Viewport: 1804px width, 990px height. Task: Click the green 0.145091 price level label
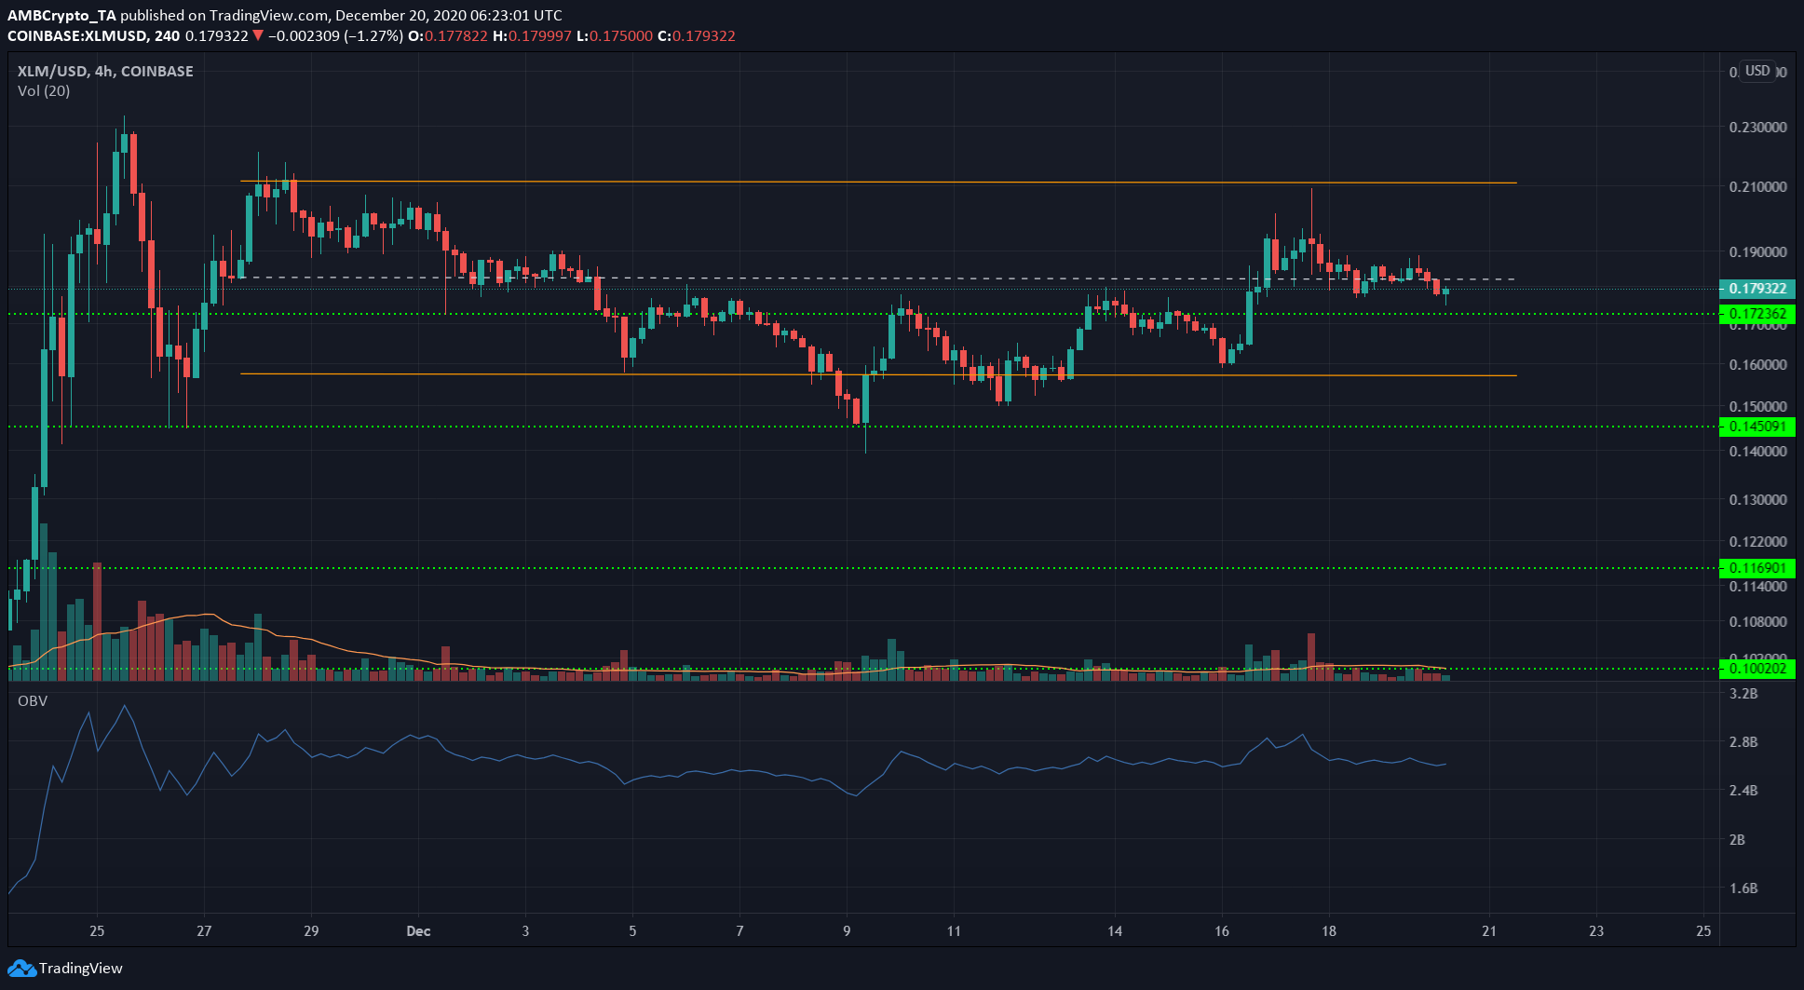(x=1757, y=427)
